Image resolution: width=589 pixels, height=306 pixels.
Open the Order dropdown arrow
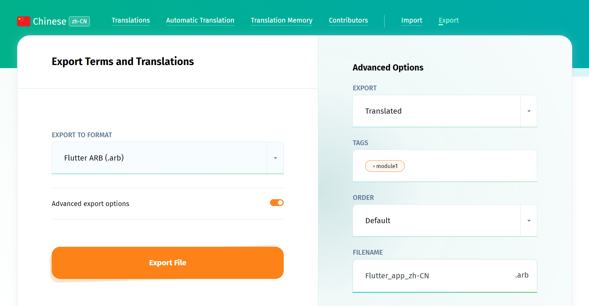pos(529,221)
